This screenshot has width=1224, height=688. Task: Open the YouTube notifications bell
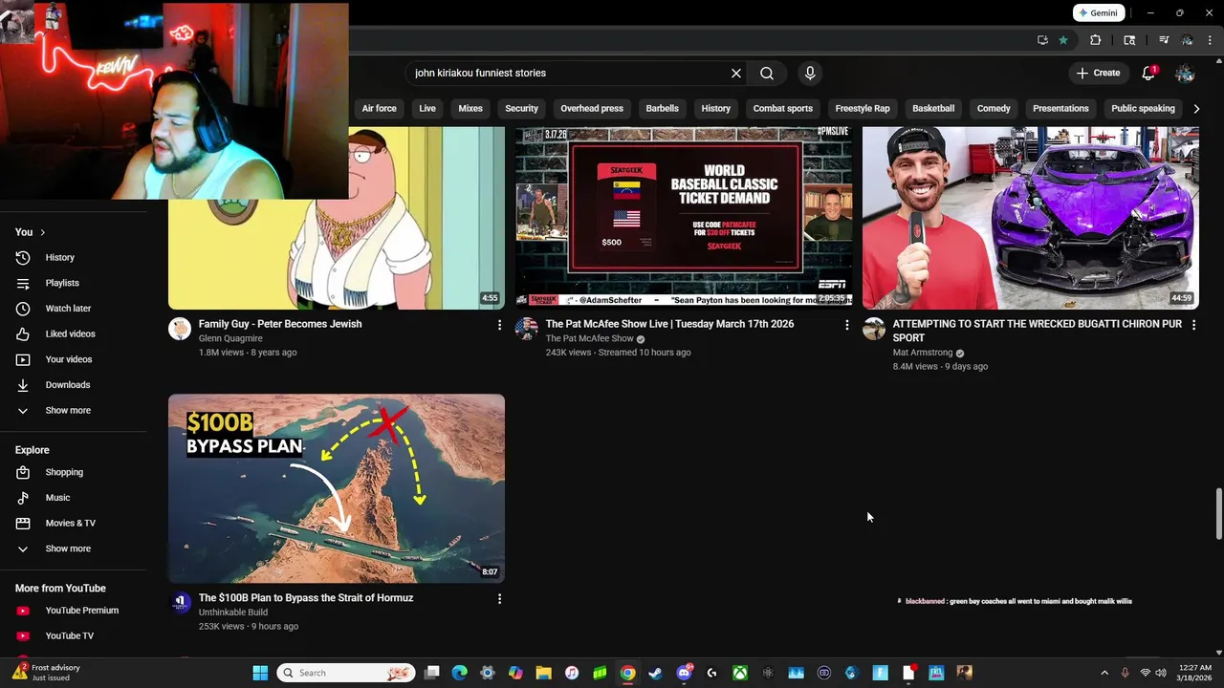coord(1149,73)
